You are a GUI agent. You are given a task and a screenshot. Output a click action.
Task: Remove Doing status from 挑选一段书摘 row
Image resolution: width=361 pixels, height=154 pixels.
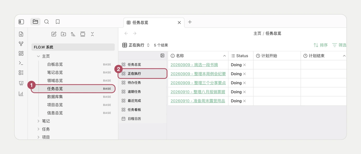(x=244, y=65)
